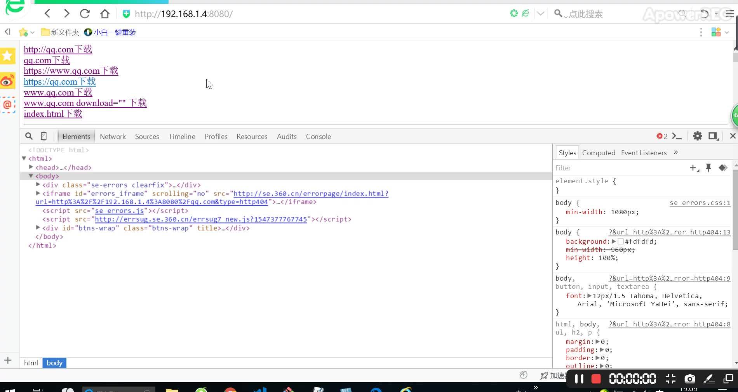The width and height of the screenshot is (738, 392).
Task: Open the Audits tab
Action: (287, 136)
